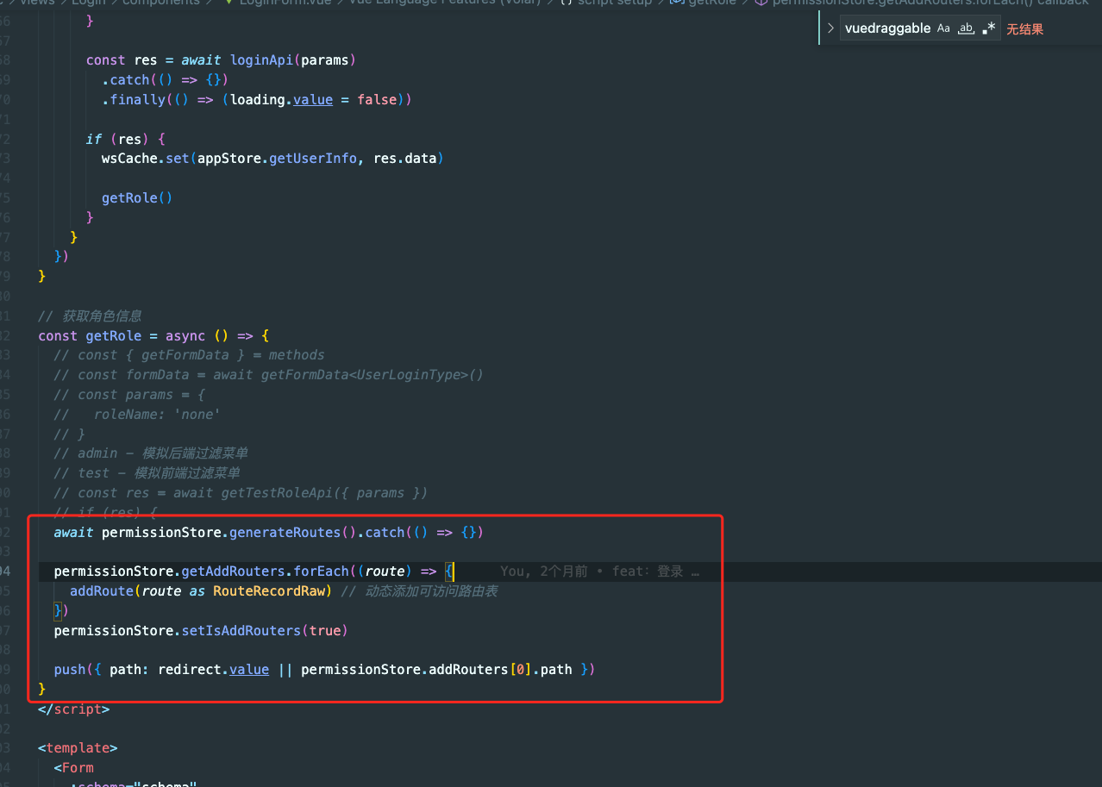Viewport: 1102px width, 787px height.
Task: Click the script setup symbol icon in breadcrumb
Action: (x=566, y=3)
